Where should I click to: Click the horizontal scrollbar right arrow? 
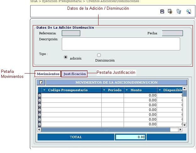[x=180, y=129]
